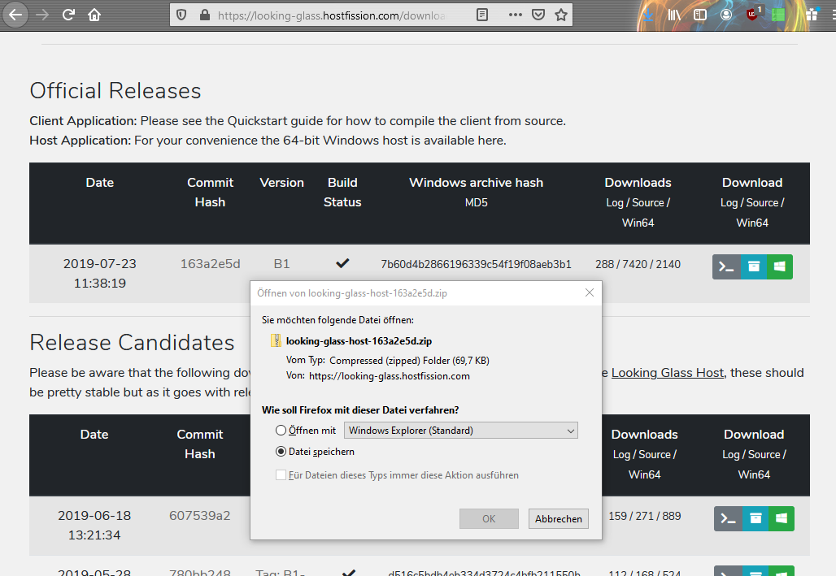Viewport: 836px width, 576px height.
Task: Click 'Compressed (zipped) Folder (69,7 KB)' file type text
Action: tap(409, 360)
